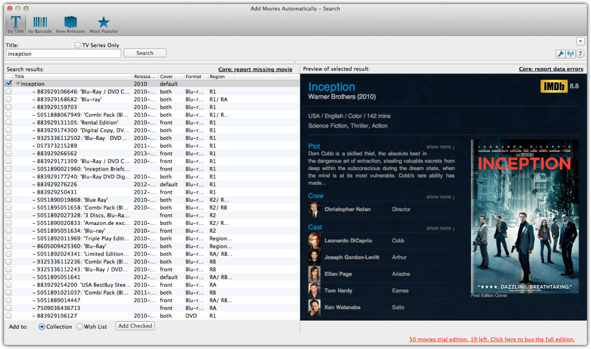
Task: Click the Add Checked button
Action: pyautogui.click(x=135, y=326)
